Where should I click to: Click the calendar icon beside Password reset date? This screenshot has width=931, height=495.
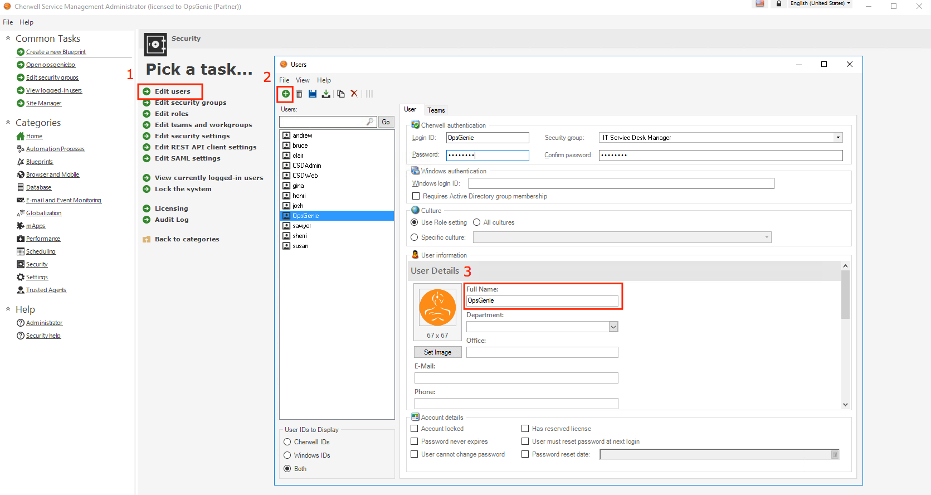[835, 455]
